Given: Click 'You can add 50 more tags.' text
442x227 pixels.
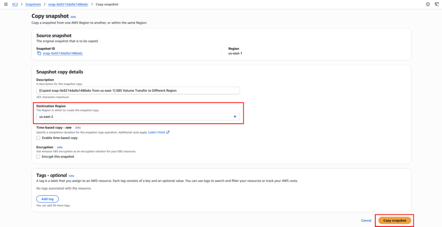Looking at the screenshot, I should coord(53,205).
